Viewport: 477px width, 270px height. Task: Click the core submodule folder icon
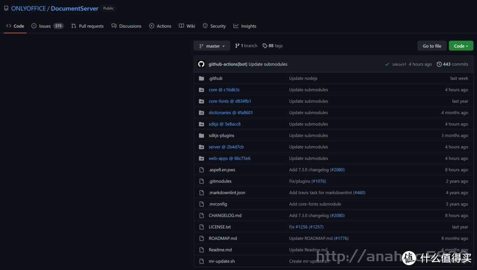point(201,90)
